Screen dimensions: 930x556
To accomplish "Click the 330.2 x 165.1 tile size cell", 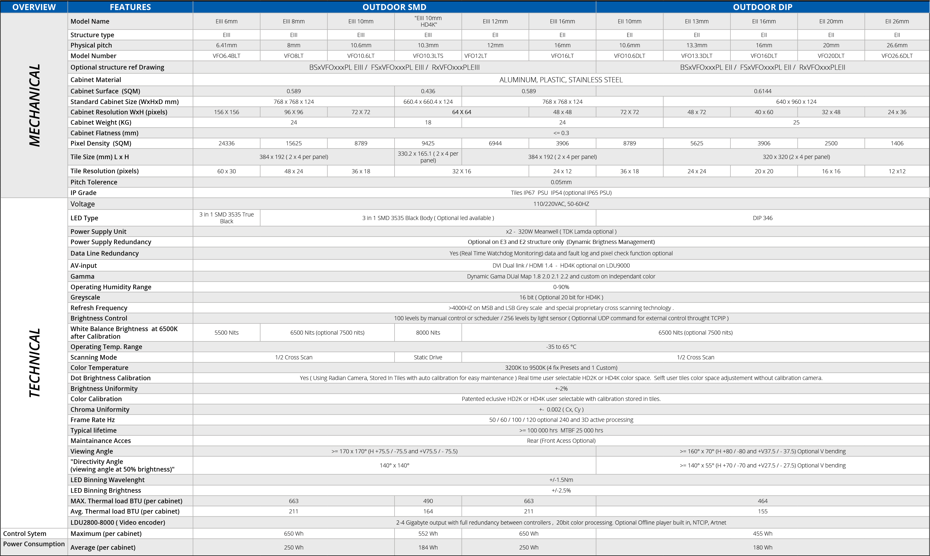I will [428, 157].
